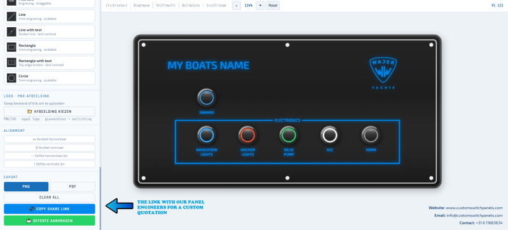Select the DIMMER label text

pos(207,113)
